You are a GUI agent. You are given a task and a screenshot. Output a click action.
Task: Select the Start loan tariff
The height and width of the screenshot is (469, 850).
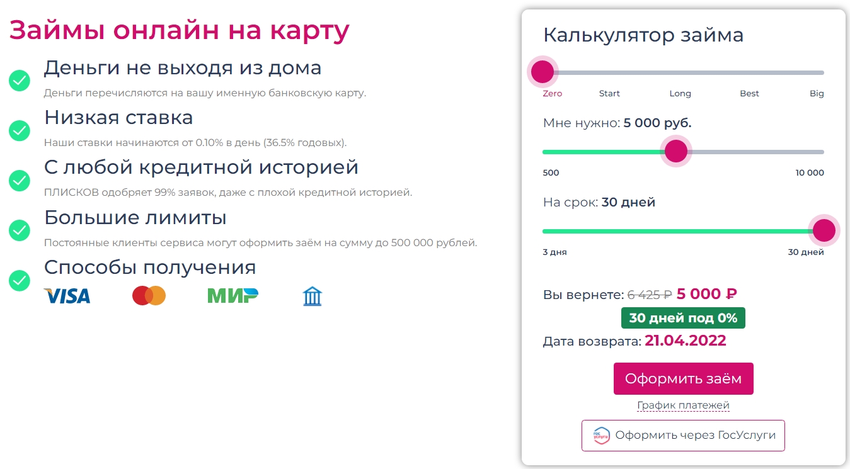(x=609, y=93)
